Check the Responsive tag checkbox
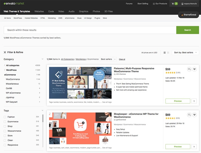The height and width of the screenshot is (153, 201). pos(5,145)
